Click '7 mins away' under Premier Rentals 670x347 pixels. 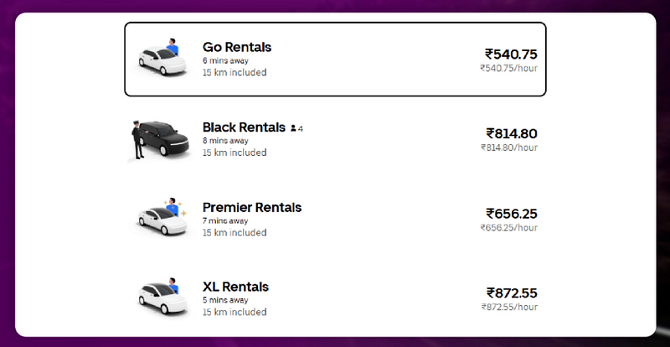tap(225, 221)
